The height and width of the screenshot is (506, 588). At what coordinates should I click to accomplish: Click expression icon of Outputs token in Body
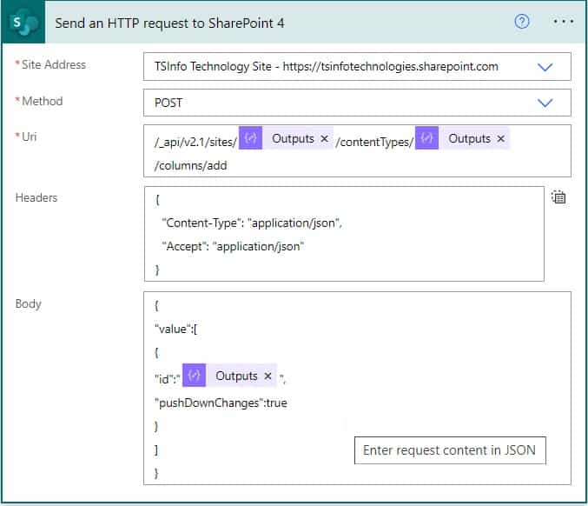click(x=194, y=375)
